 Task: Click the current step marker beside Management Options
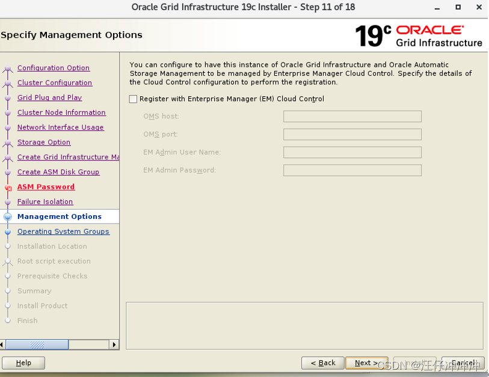[8, 216]
